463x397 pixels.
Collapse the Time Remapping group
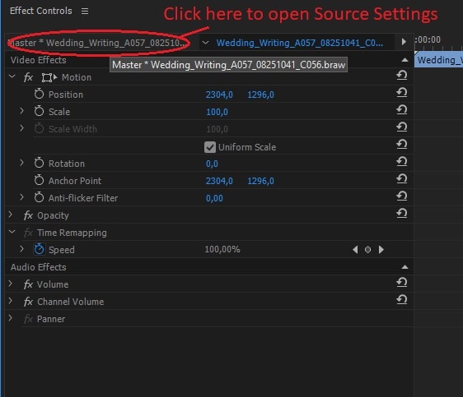[x=12, y=232]
